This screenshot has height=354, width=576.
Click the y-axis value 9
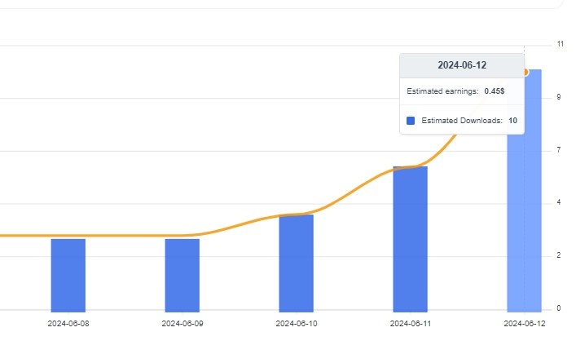coord(559,97)
